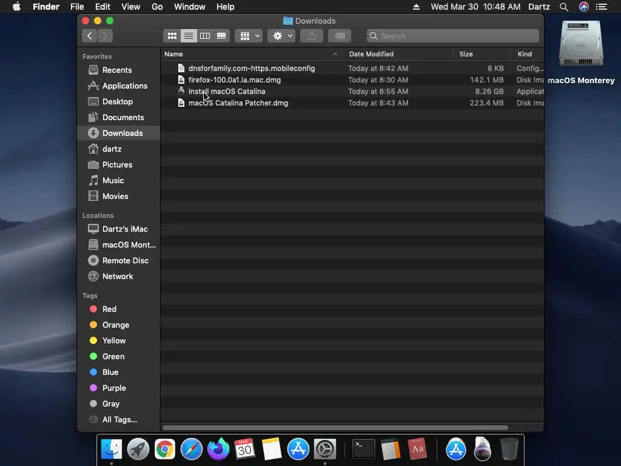Switch Finder to column view

pos(205,36)
